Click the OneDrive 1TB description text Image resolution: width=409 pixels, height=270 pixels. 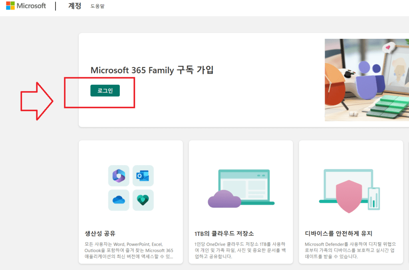tap(240, 250)
